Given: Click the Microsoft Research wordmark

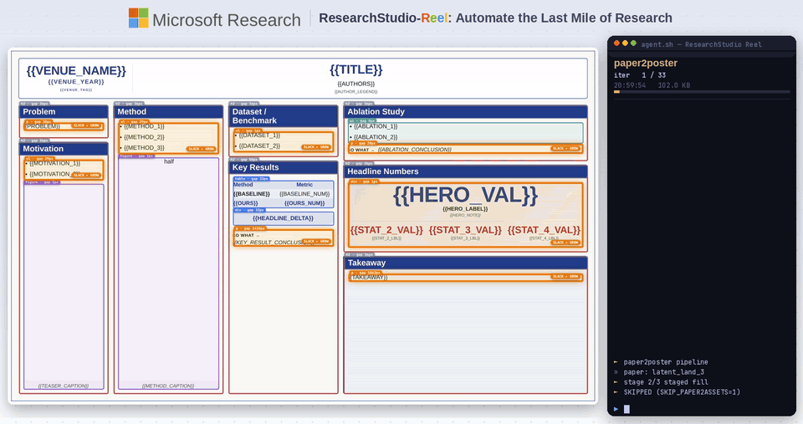Looking at the screenshot, I should tap(227, 20).
